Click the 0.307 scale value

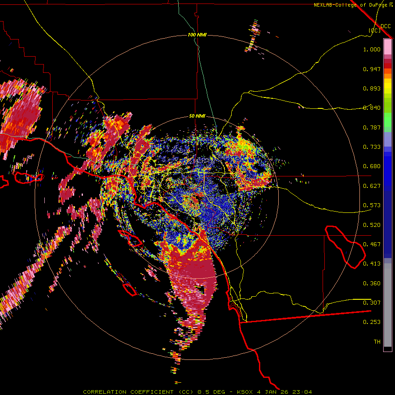point(372,303)
